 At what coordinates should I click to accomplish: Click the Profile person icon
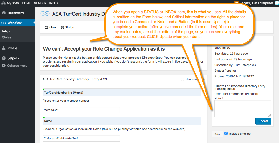(4, 48)
